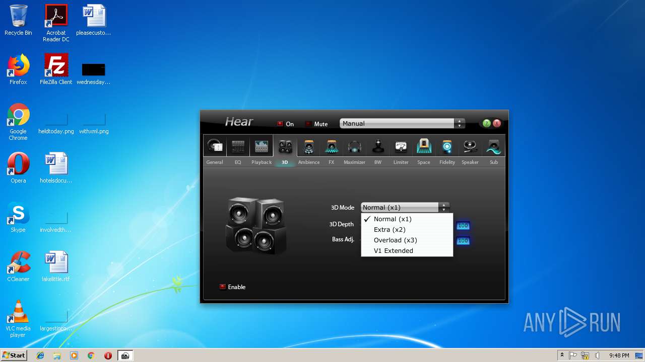This screenshot has height=362, width=645.
Task: Close the Hear window
Action: point(497,123)
